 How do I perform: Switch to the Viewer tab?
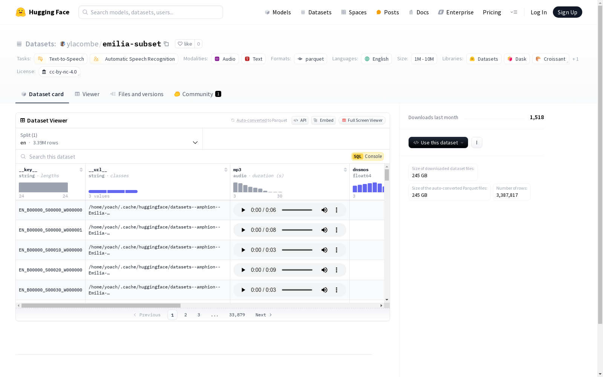pyautogui.click(x=87, y=94)
